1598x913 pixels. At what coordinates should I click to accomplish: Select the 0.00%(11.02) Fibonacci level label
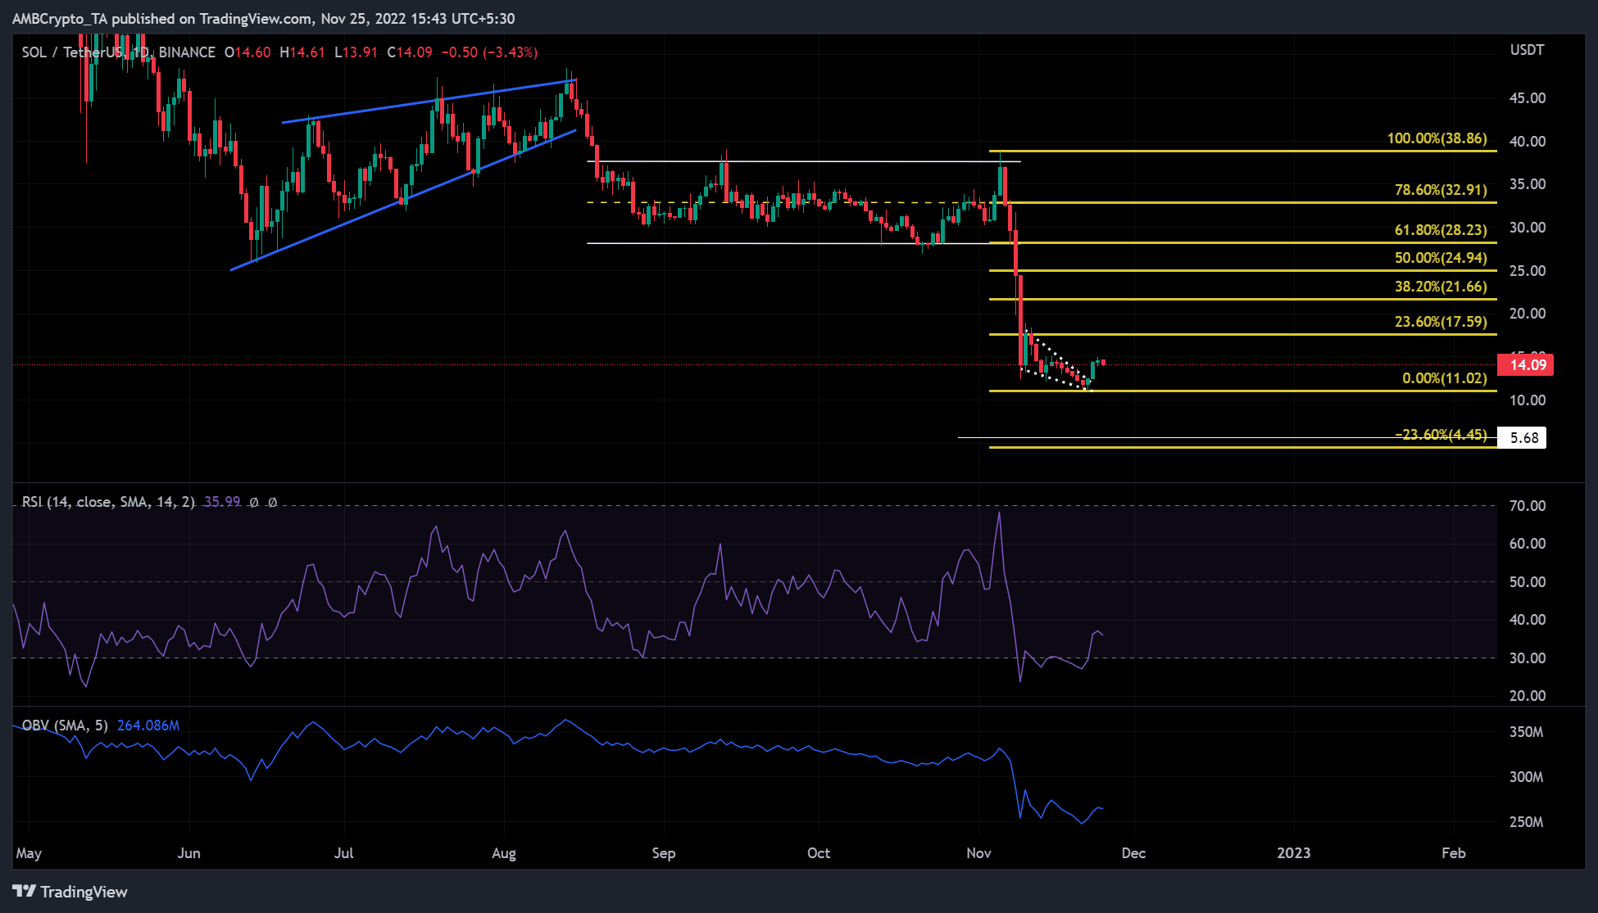tap(1444, 378)
